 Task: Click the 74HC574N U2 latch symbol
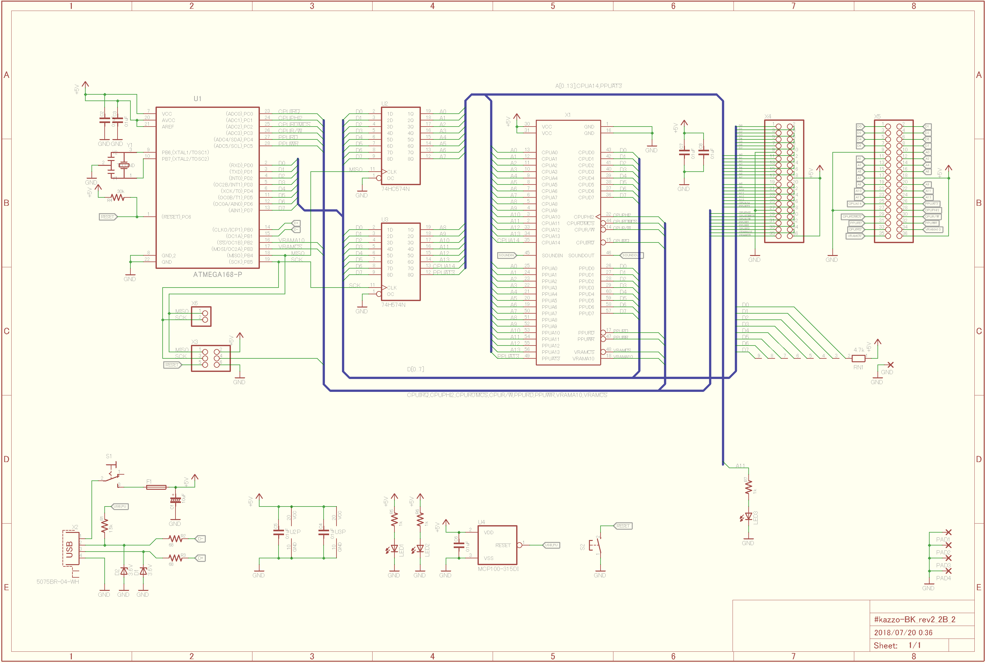click(400, 146)
